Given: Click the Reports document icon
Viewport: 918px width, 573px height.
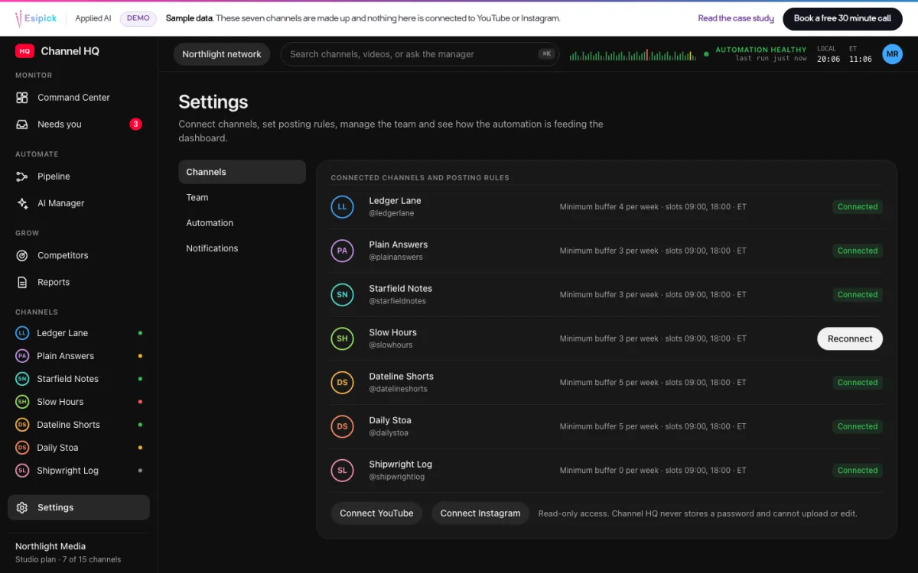Looking at the screenshot, I should click(22, 283).
